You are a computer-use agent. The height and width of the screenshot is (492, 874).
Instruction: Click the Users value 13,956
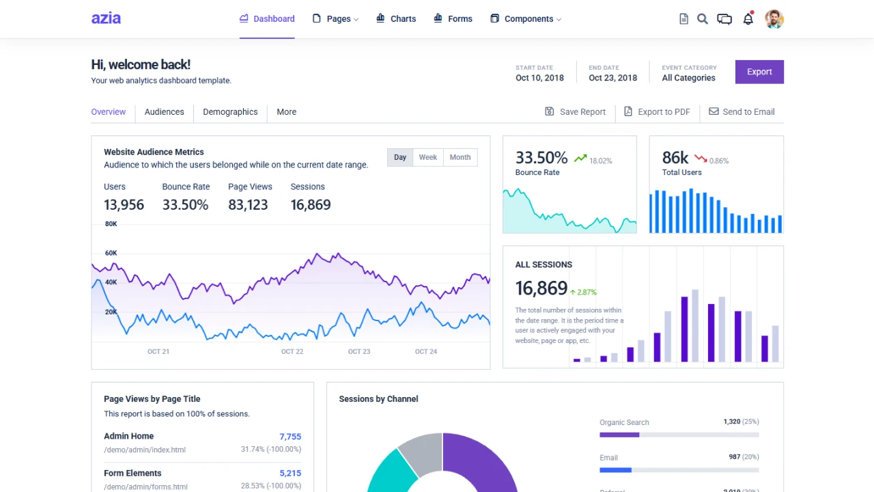(124, 205)
